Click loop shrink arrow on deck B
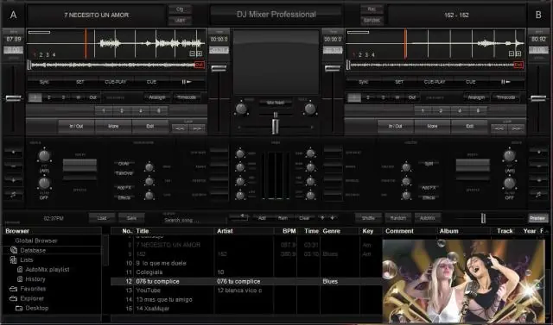 [499, 128]
